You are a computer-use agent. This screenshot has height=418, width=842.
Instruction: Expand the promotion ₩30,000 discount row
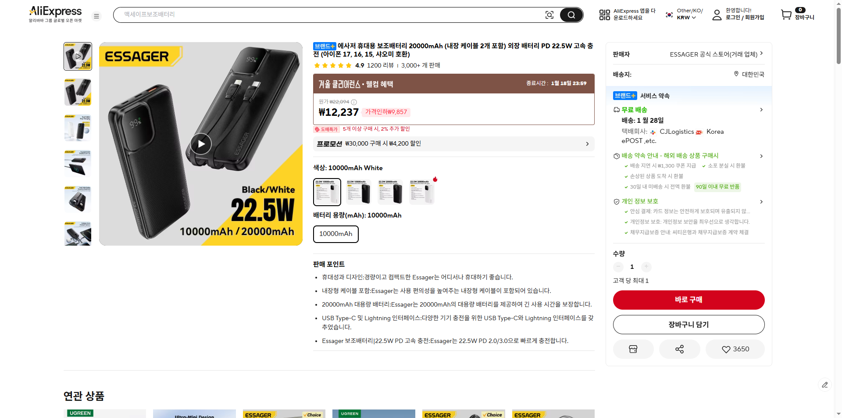pyautogui.click(x=453, y=144)
